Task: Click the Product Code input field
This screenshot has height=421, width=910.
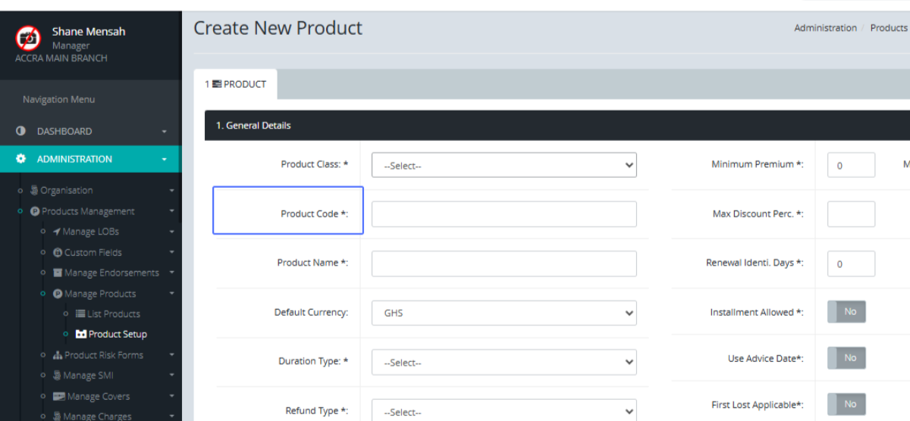Action: coord(504,214)
